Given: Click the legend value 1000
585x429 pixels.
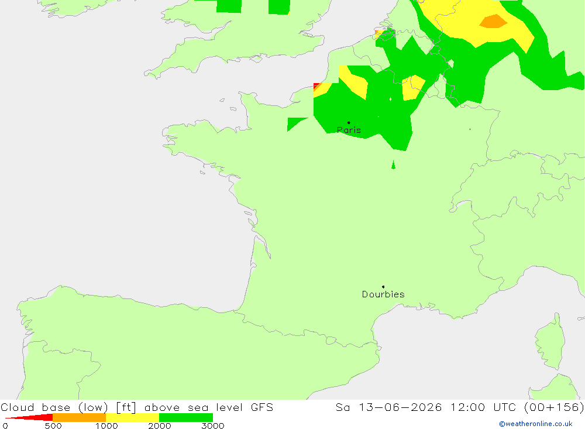Looking at the screenshot, I should pos(106,426).
